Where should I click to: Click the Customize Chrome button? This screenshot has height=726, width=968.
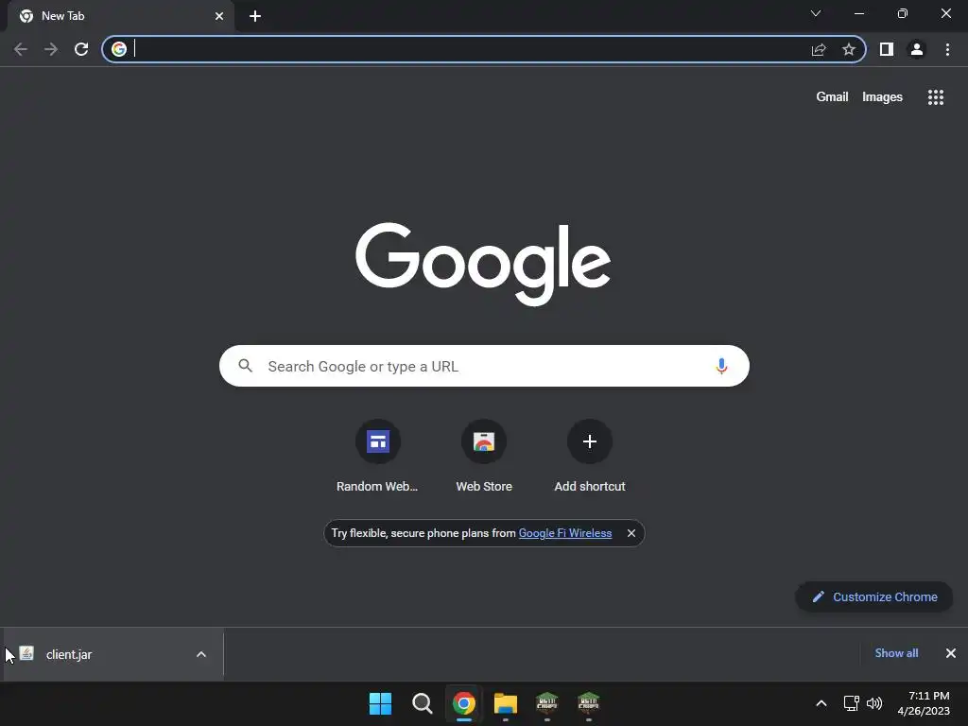(874, 597)
